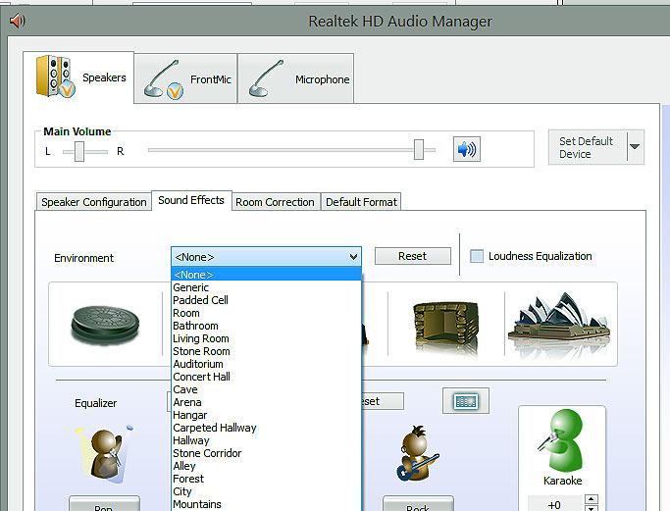Choose Stone Room environment option
Screen dimensions: 670x511
(x=266, y=351)
